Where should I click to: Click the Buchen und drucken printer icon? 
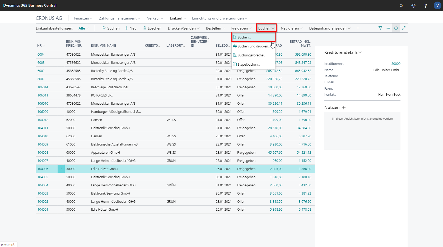point(235,46)
